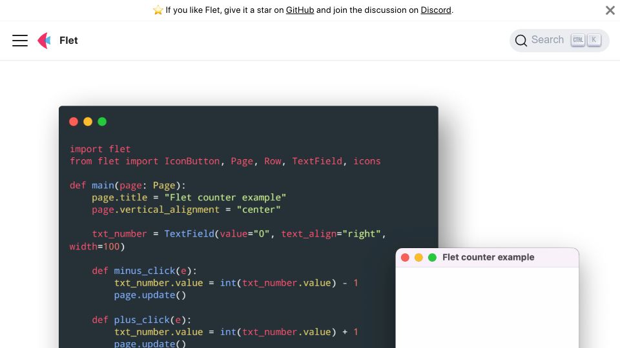Screen dimensions: 620x348
Task: Follow the Discord link in banner
Action: [436, 10]
